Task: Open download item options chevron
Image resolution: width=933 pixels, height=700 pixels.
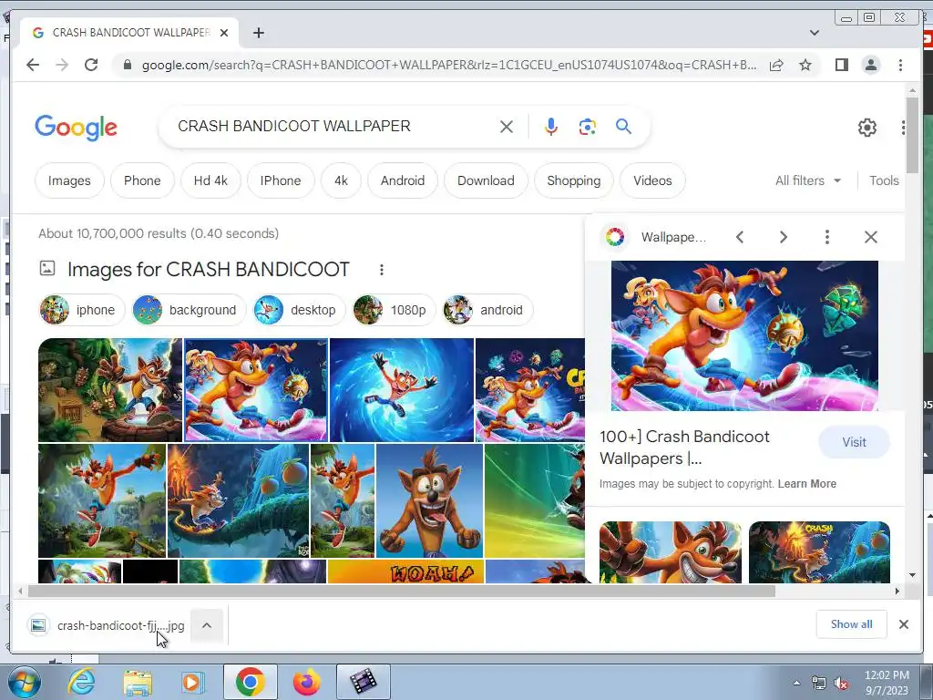Action: [x=207, y=625]
